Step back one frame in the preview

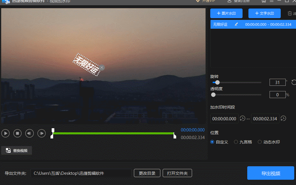(29, 133)
